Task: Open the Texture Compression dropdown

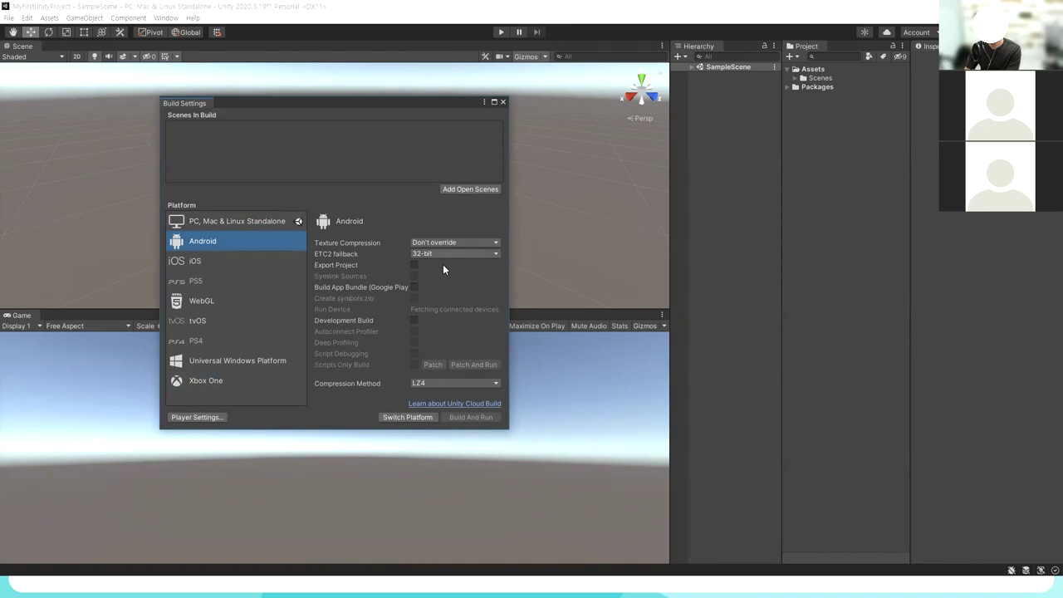Action: tap(455, 243)
